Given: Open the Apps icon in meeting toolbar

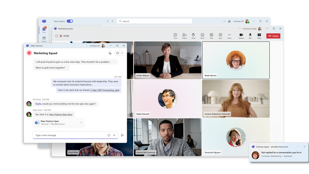Looking at the screenshot, I should [x=220, y=35].
